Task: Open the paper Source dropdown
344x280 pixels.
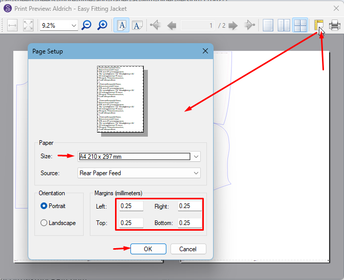Action: 196,173
